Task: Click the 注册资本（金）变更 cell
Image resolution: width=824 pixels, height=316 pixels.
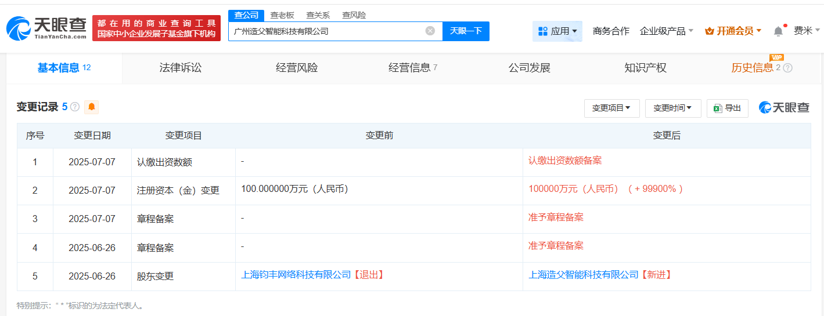Action: pyautogui.click(x=183, y=190)
